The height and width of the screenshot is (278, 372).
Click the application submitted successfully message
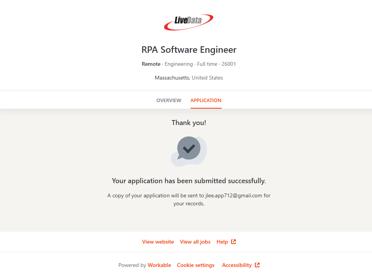click(189, 181)
